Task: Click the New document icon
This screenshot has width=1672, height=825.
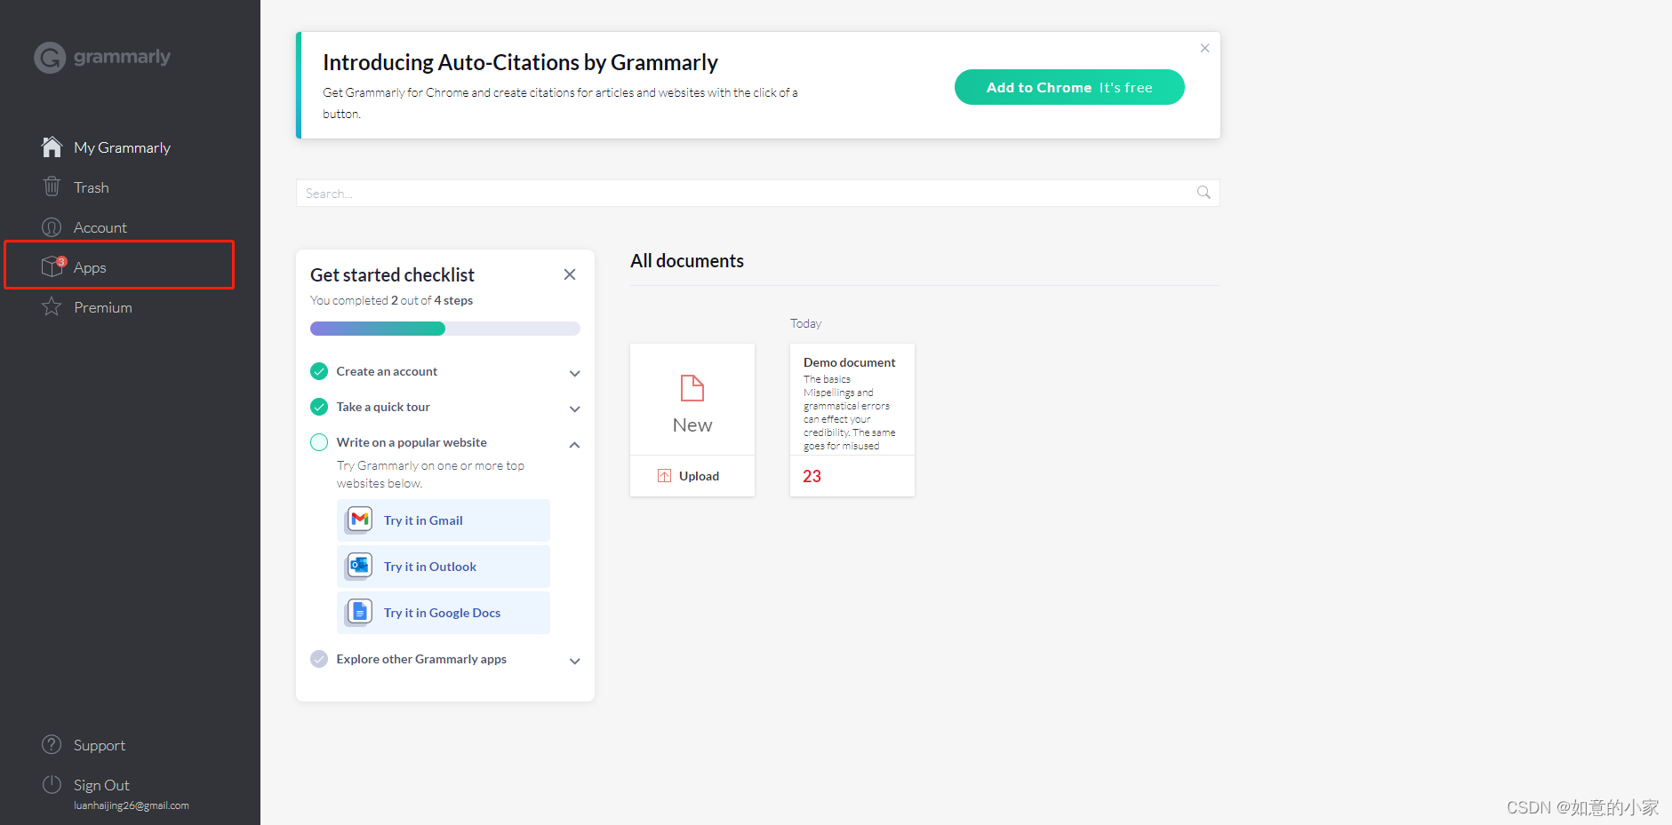Action: (x=692, y=389)
